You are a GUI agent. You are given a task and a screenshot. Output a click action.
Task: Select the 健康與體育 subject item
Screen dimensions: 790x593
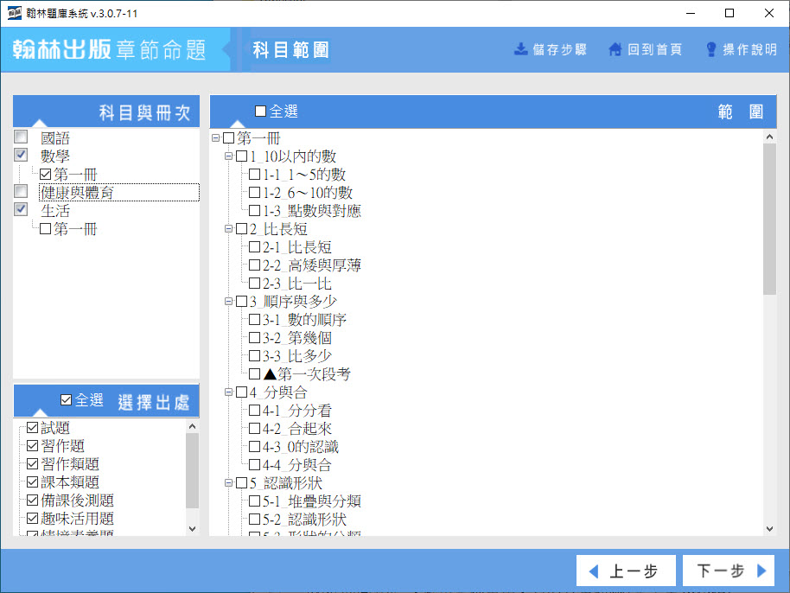pyautogui.click(x=89, y=193)
